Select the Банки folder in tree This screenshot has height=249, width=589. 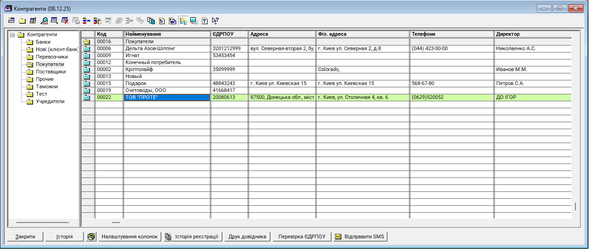(43, 42)
